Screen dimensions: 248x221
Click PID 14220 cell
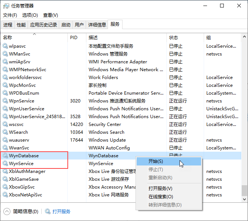coord(77,124)
